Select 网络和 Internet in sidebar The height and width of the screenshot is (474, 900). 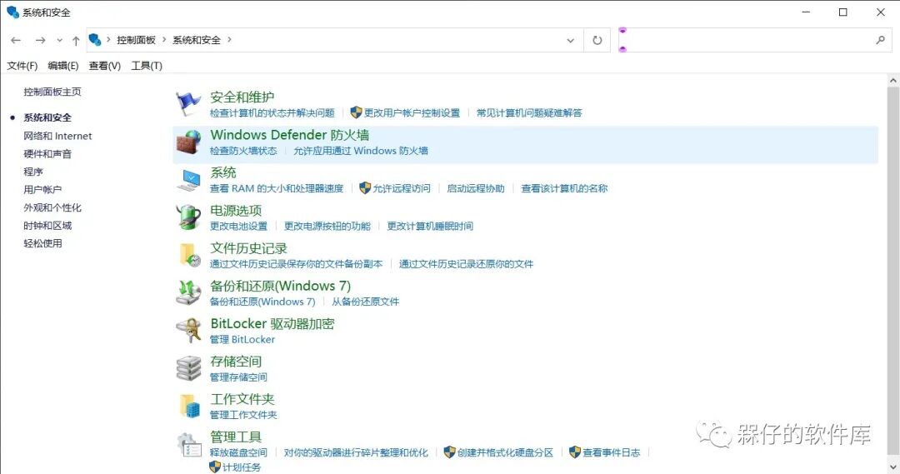click(57, 136)
